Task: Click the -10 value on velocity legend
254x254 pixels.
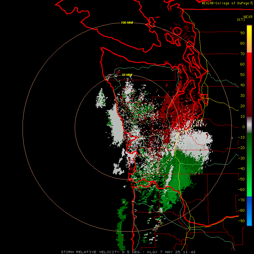Action: click(241, 137)
